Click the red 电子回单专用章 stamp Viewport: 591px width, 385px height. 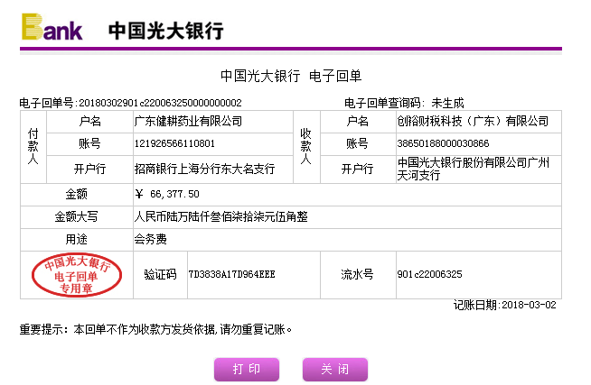77,275
